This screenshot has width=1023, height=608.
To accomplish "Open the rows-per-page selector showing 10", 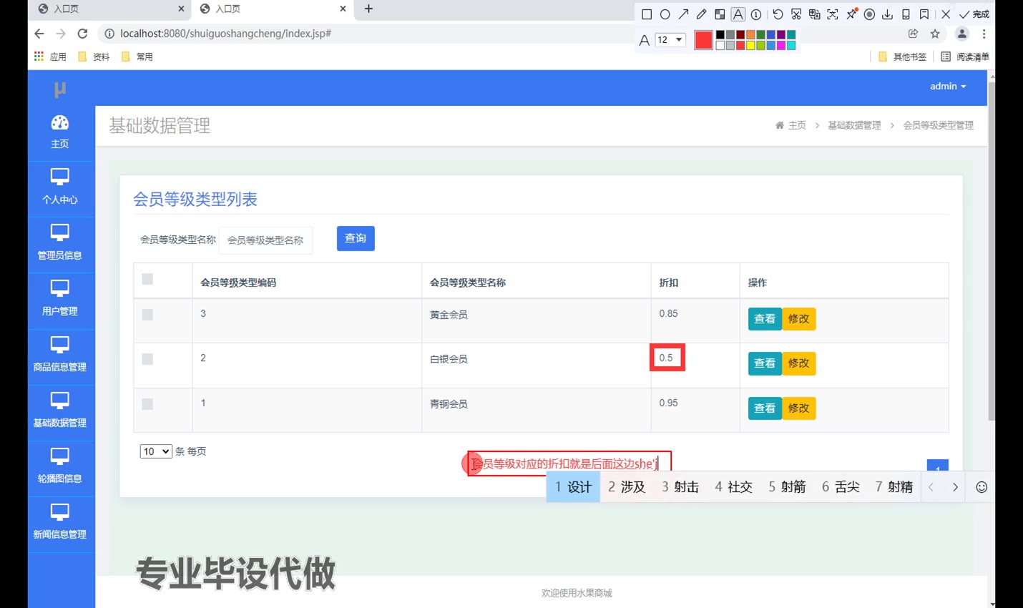I will [156, 451].
